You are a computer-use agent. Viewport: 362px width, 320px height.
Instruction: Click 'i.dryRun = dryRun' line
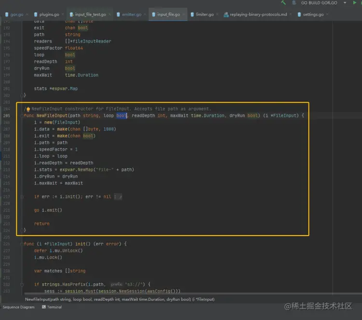[56, 176]
